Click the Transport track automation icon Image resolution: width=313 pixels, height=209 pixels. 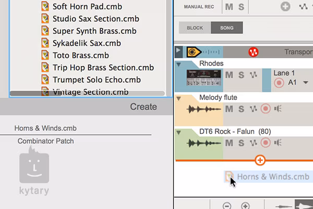tap(254, 52)
